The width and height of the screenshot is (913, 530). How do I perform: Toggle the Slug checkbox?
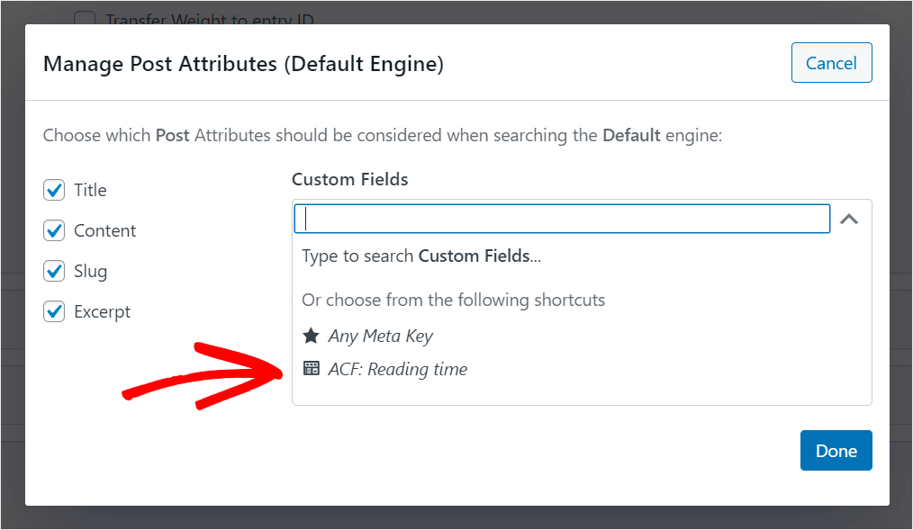tap(54, 271)
